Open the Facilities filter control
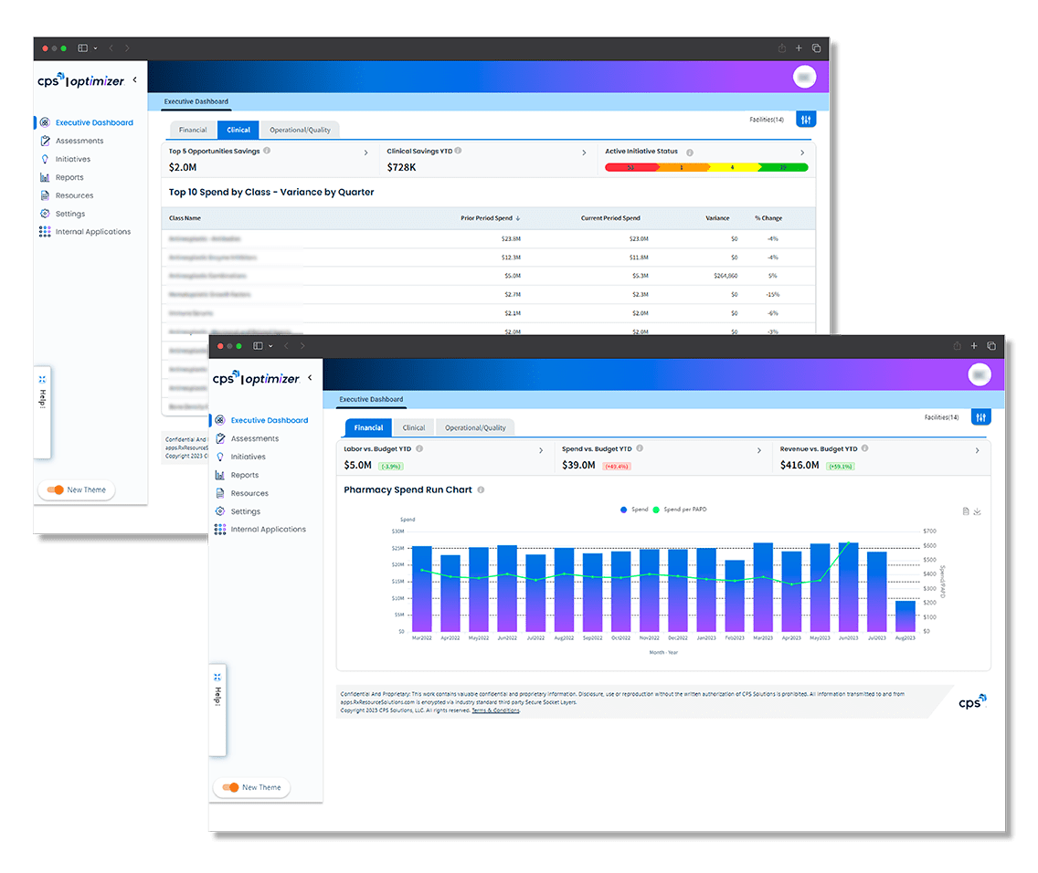Viewport: 1038px width, 873px height. 980,416
